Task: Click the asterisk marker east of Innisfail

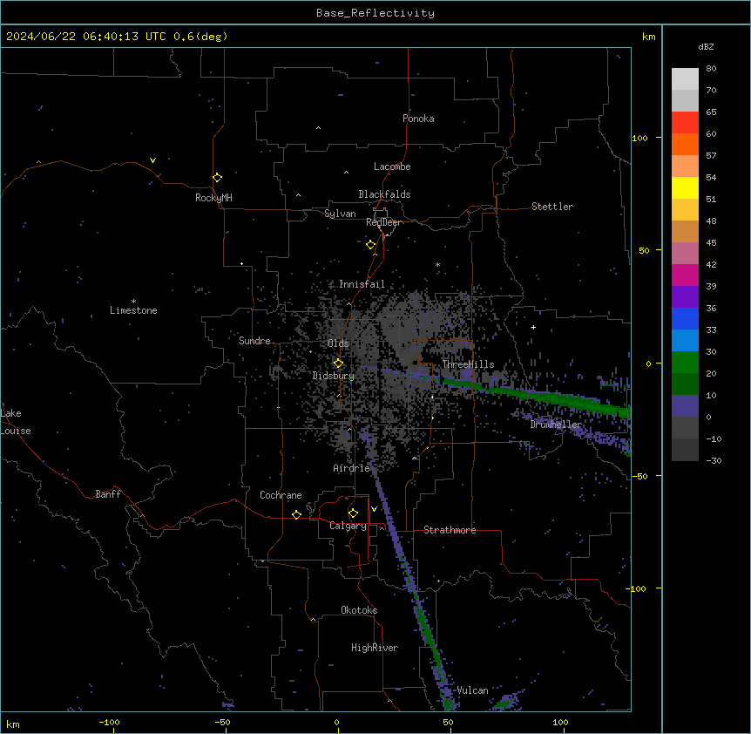Action: point(437,264)
